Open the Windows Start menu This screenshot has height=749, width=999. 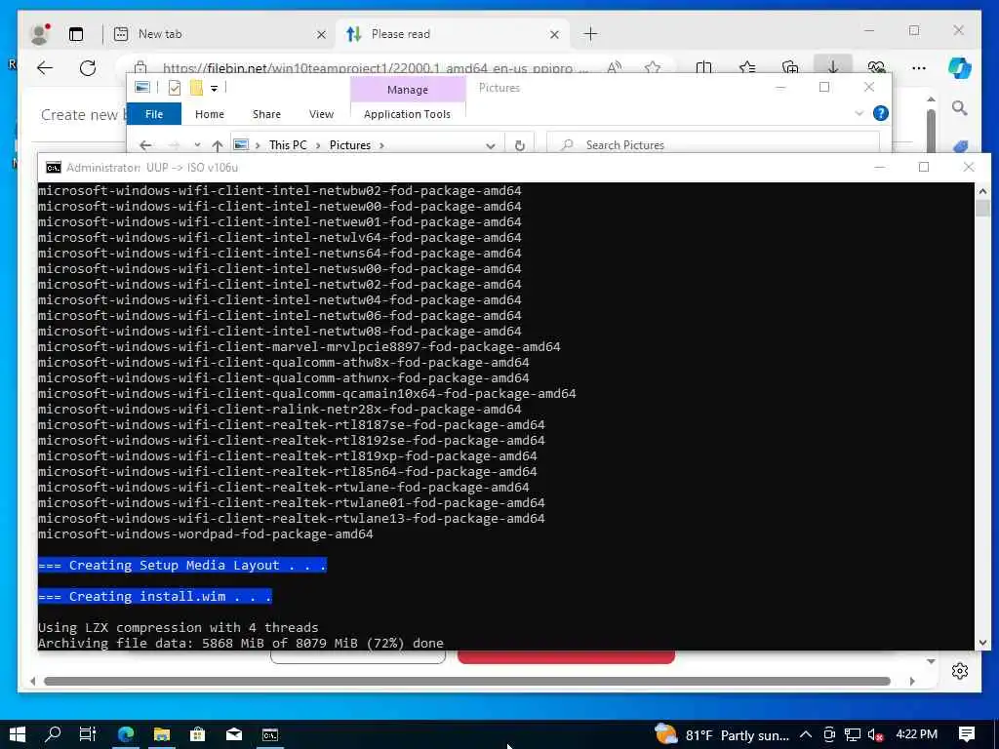click(18, 734)
